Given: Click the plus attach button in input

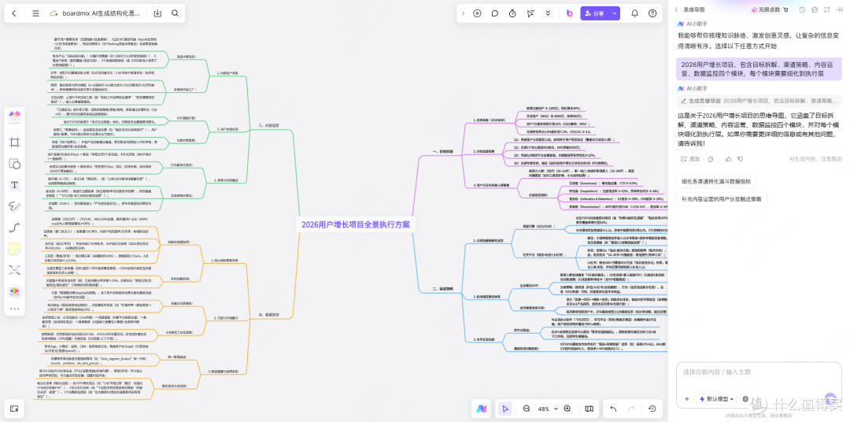Looking at the screenshot, I should [687, 398].
